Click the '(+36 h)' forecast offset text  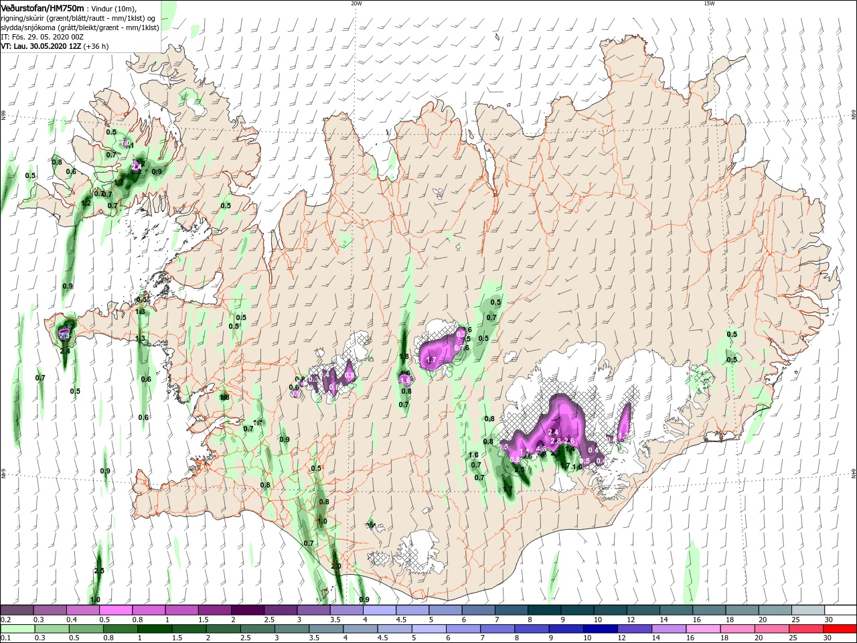coord(96,46)
